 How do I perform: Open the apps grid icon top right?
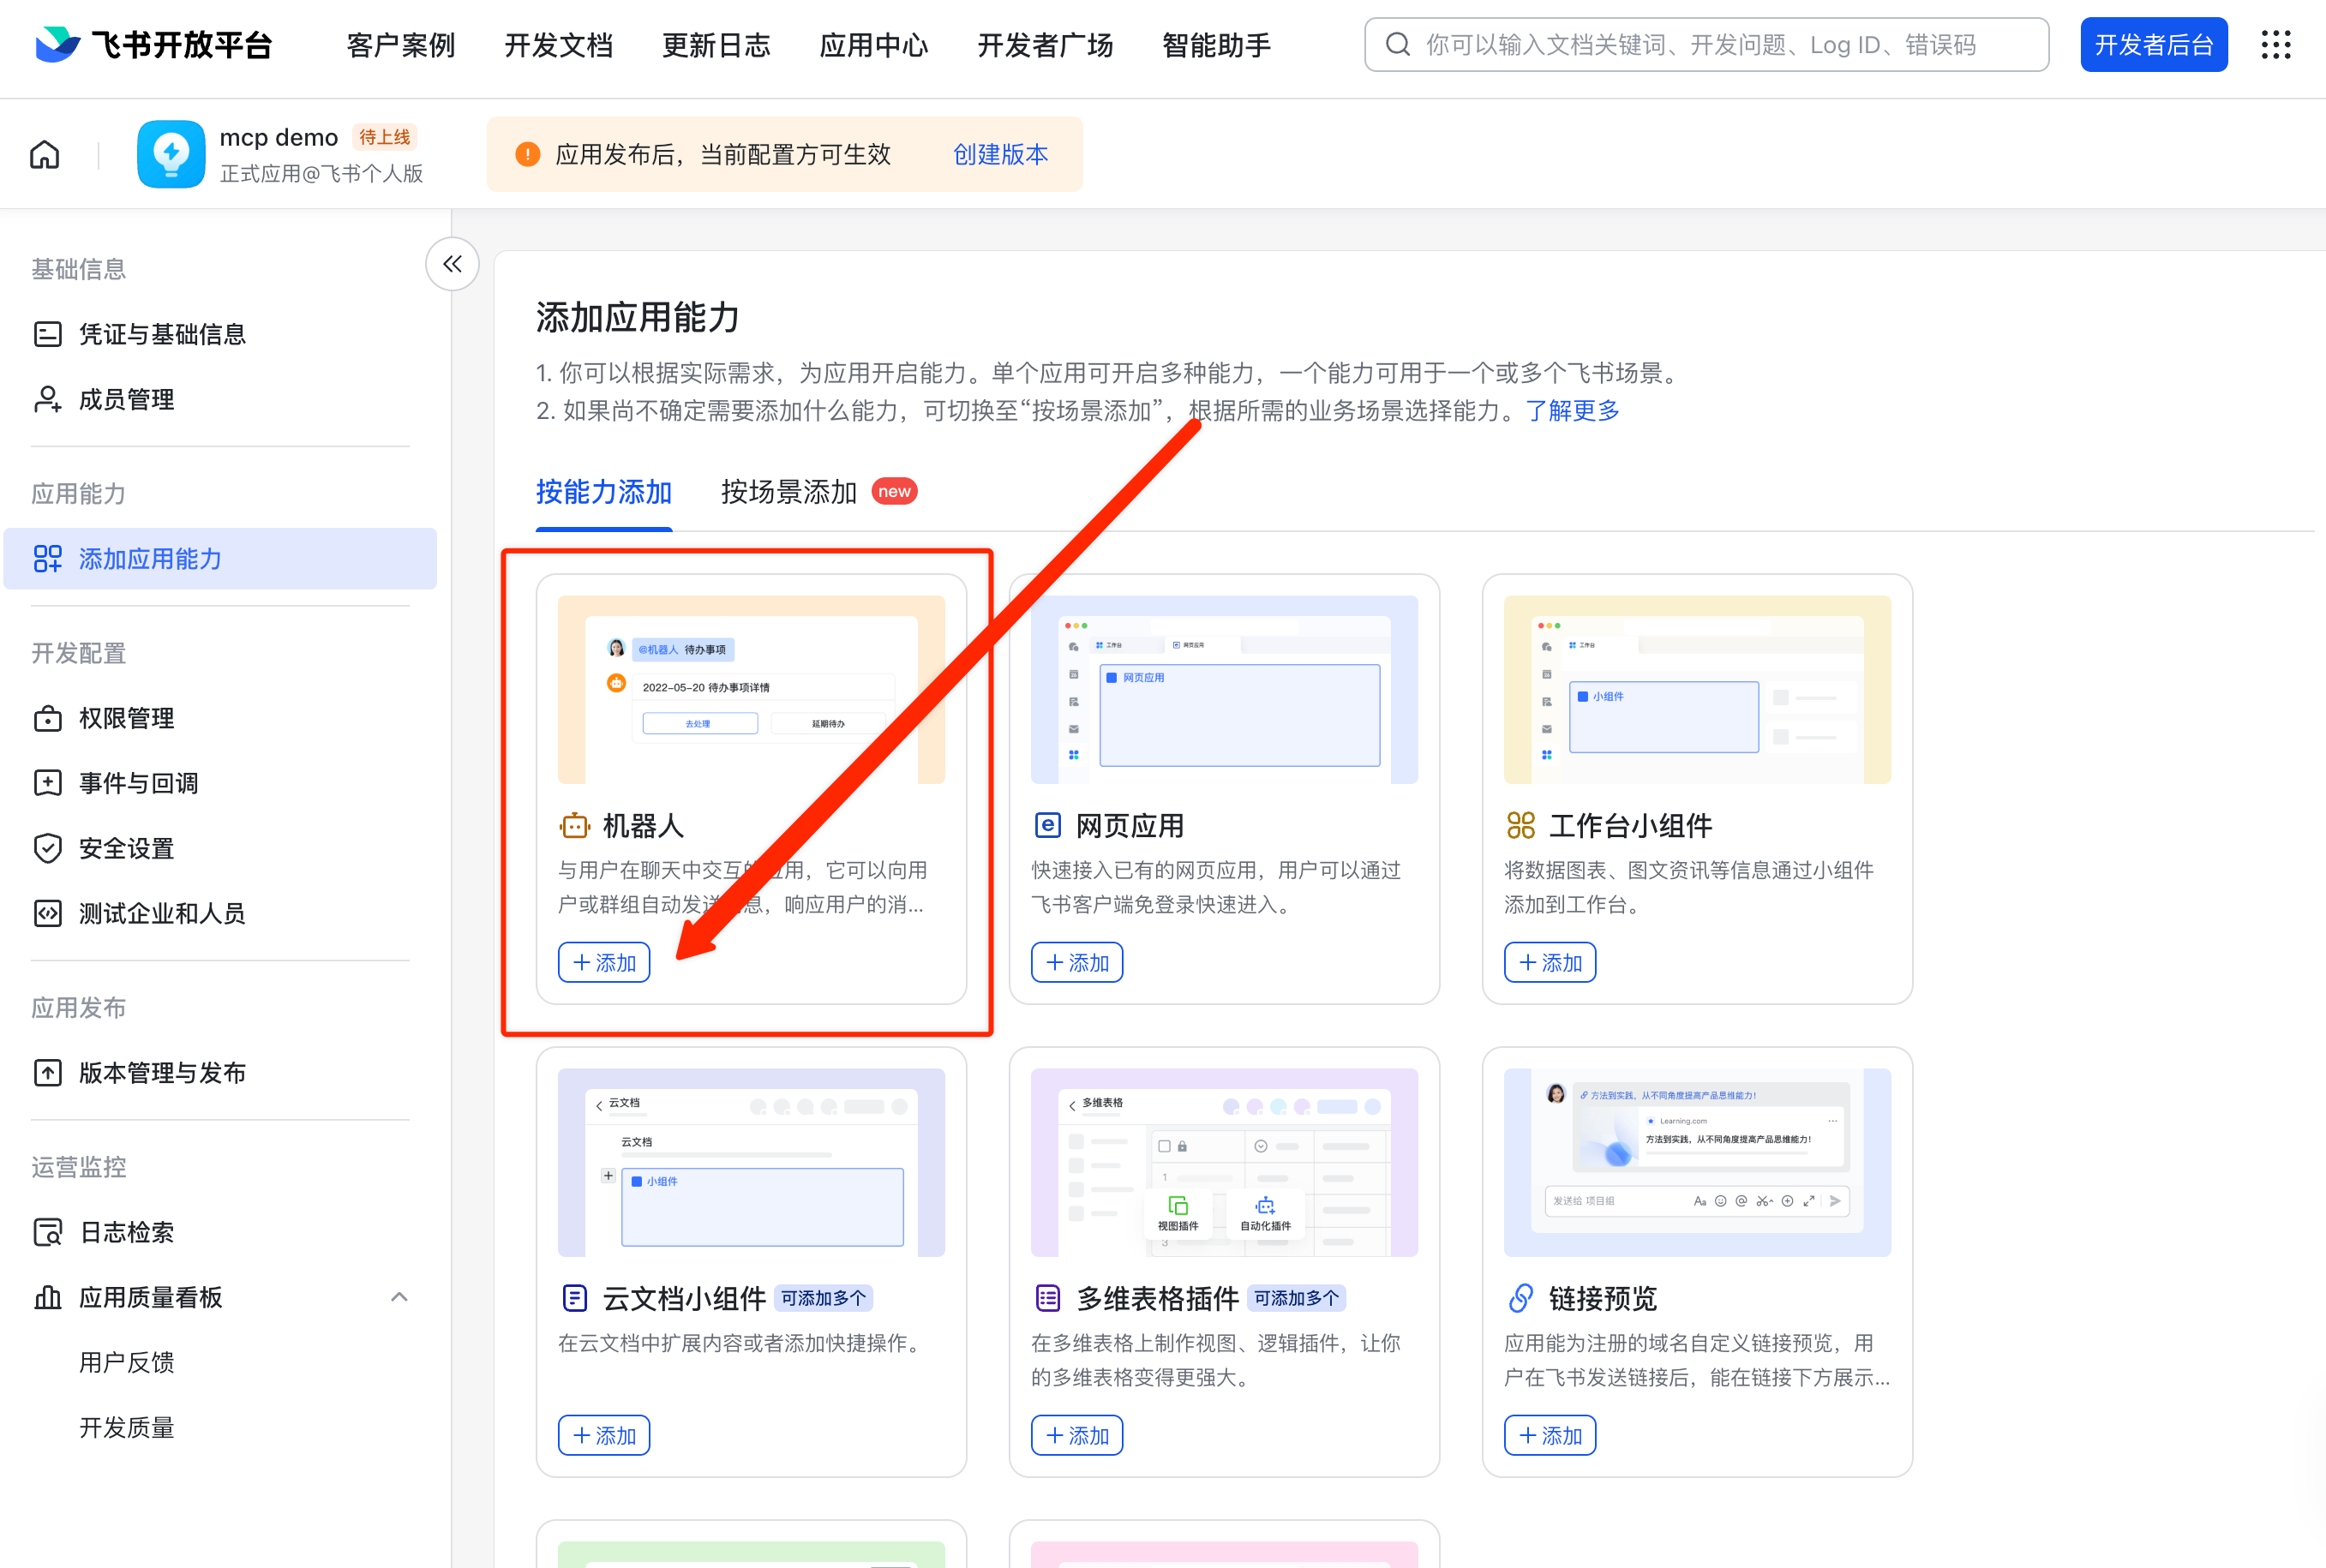[2275, 45]
